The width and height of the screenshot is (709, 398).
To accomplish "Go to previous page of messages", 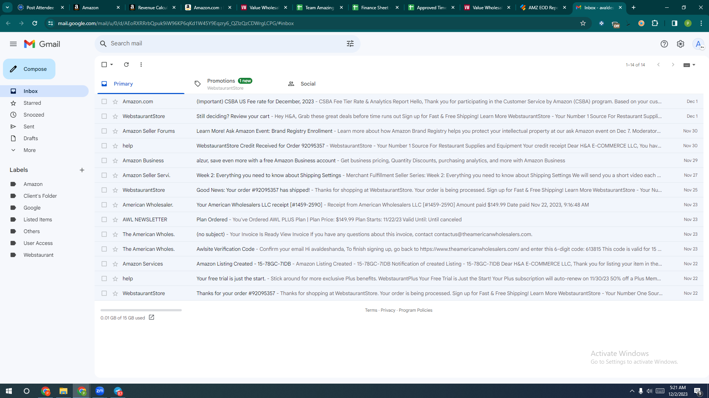I will pyautogui.click(x=658, y=65).
